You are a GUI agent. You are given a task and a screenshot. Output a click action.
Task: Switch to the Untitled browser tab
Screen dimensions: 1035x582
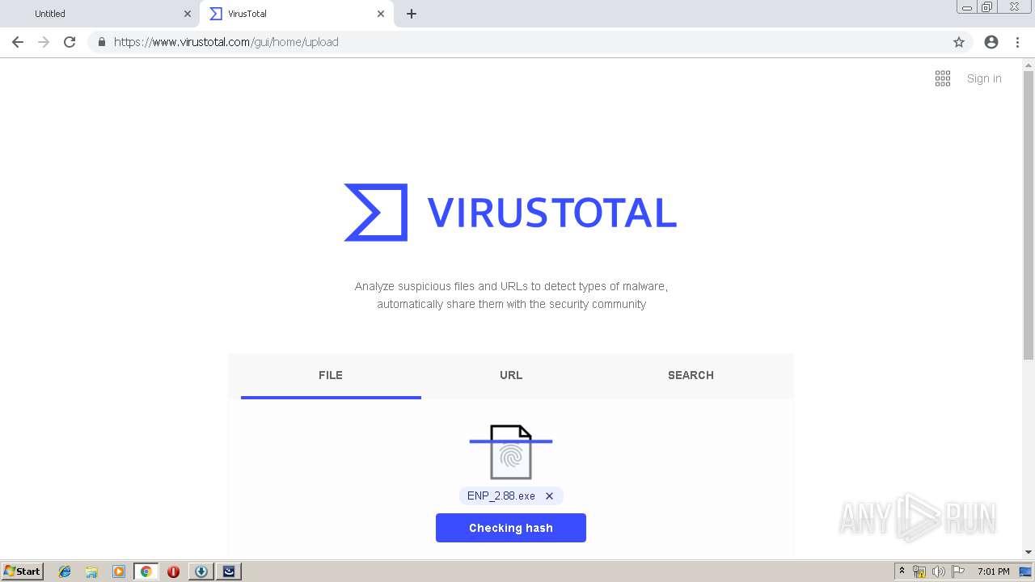point(97,14)
